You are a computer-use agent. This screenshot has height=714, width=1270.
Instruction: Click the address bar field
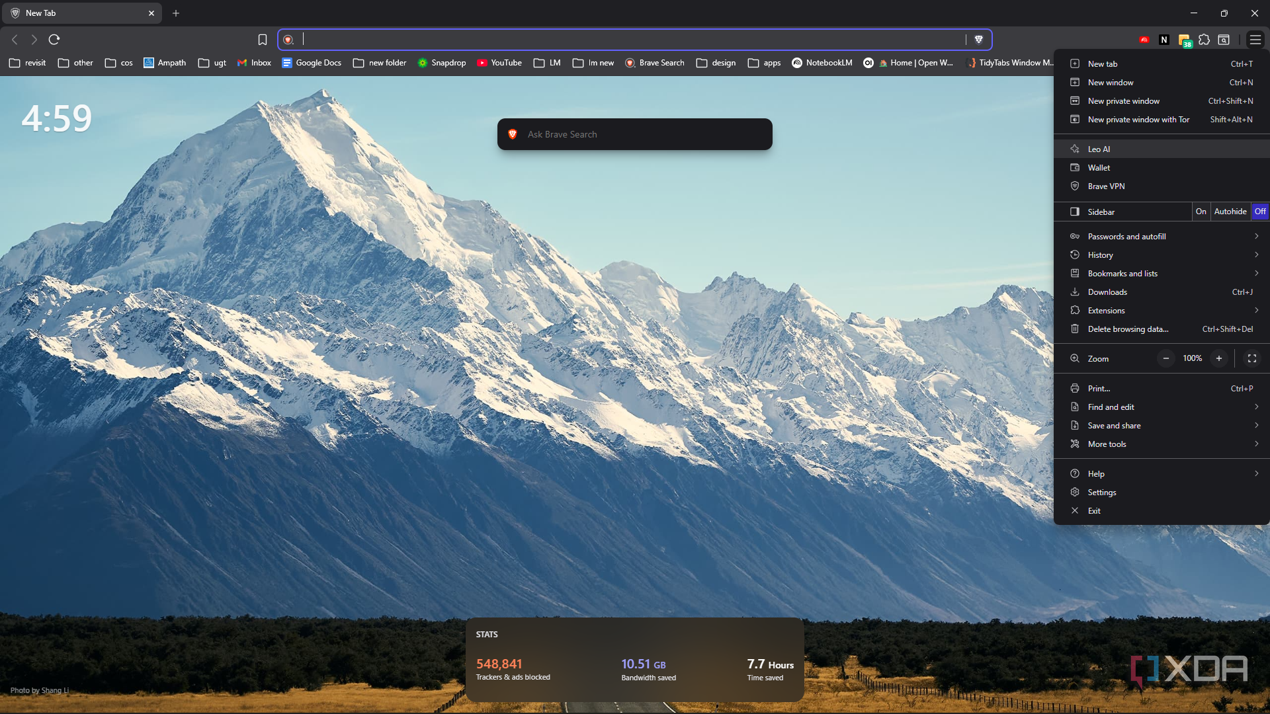[x=634, y=40]
